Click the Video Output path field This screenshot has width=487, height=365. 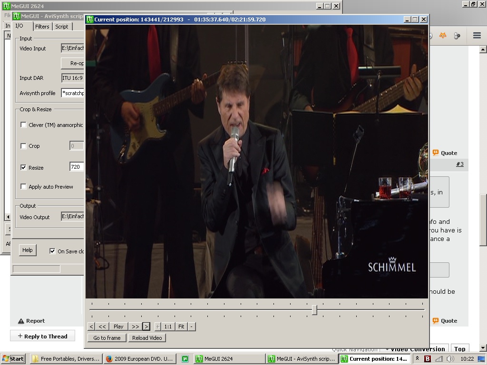coord(73,216)
